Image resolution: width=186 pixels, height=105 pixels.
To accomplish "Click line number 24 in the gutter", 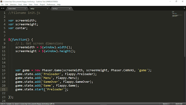I will [3, 101].
